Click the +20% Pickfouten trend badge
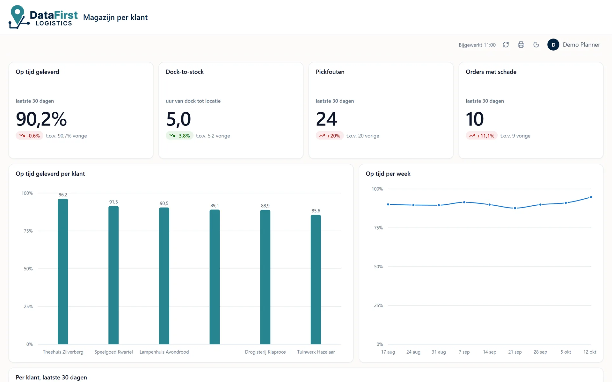Screen dimensions: 612x382 point(330,136)
